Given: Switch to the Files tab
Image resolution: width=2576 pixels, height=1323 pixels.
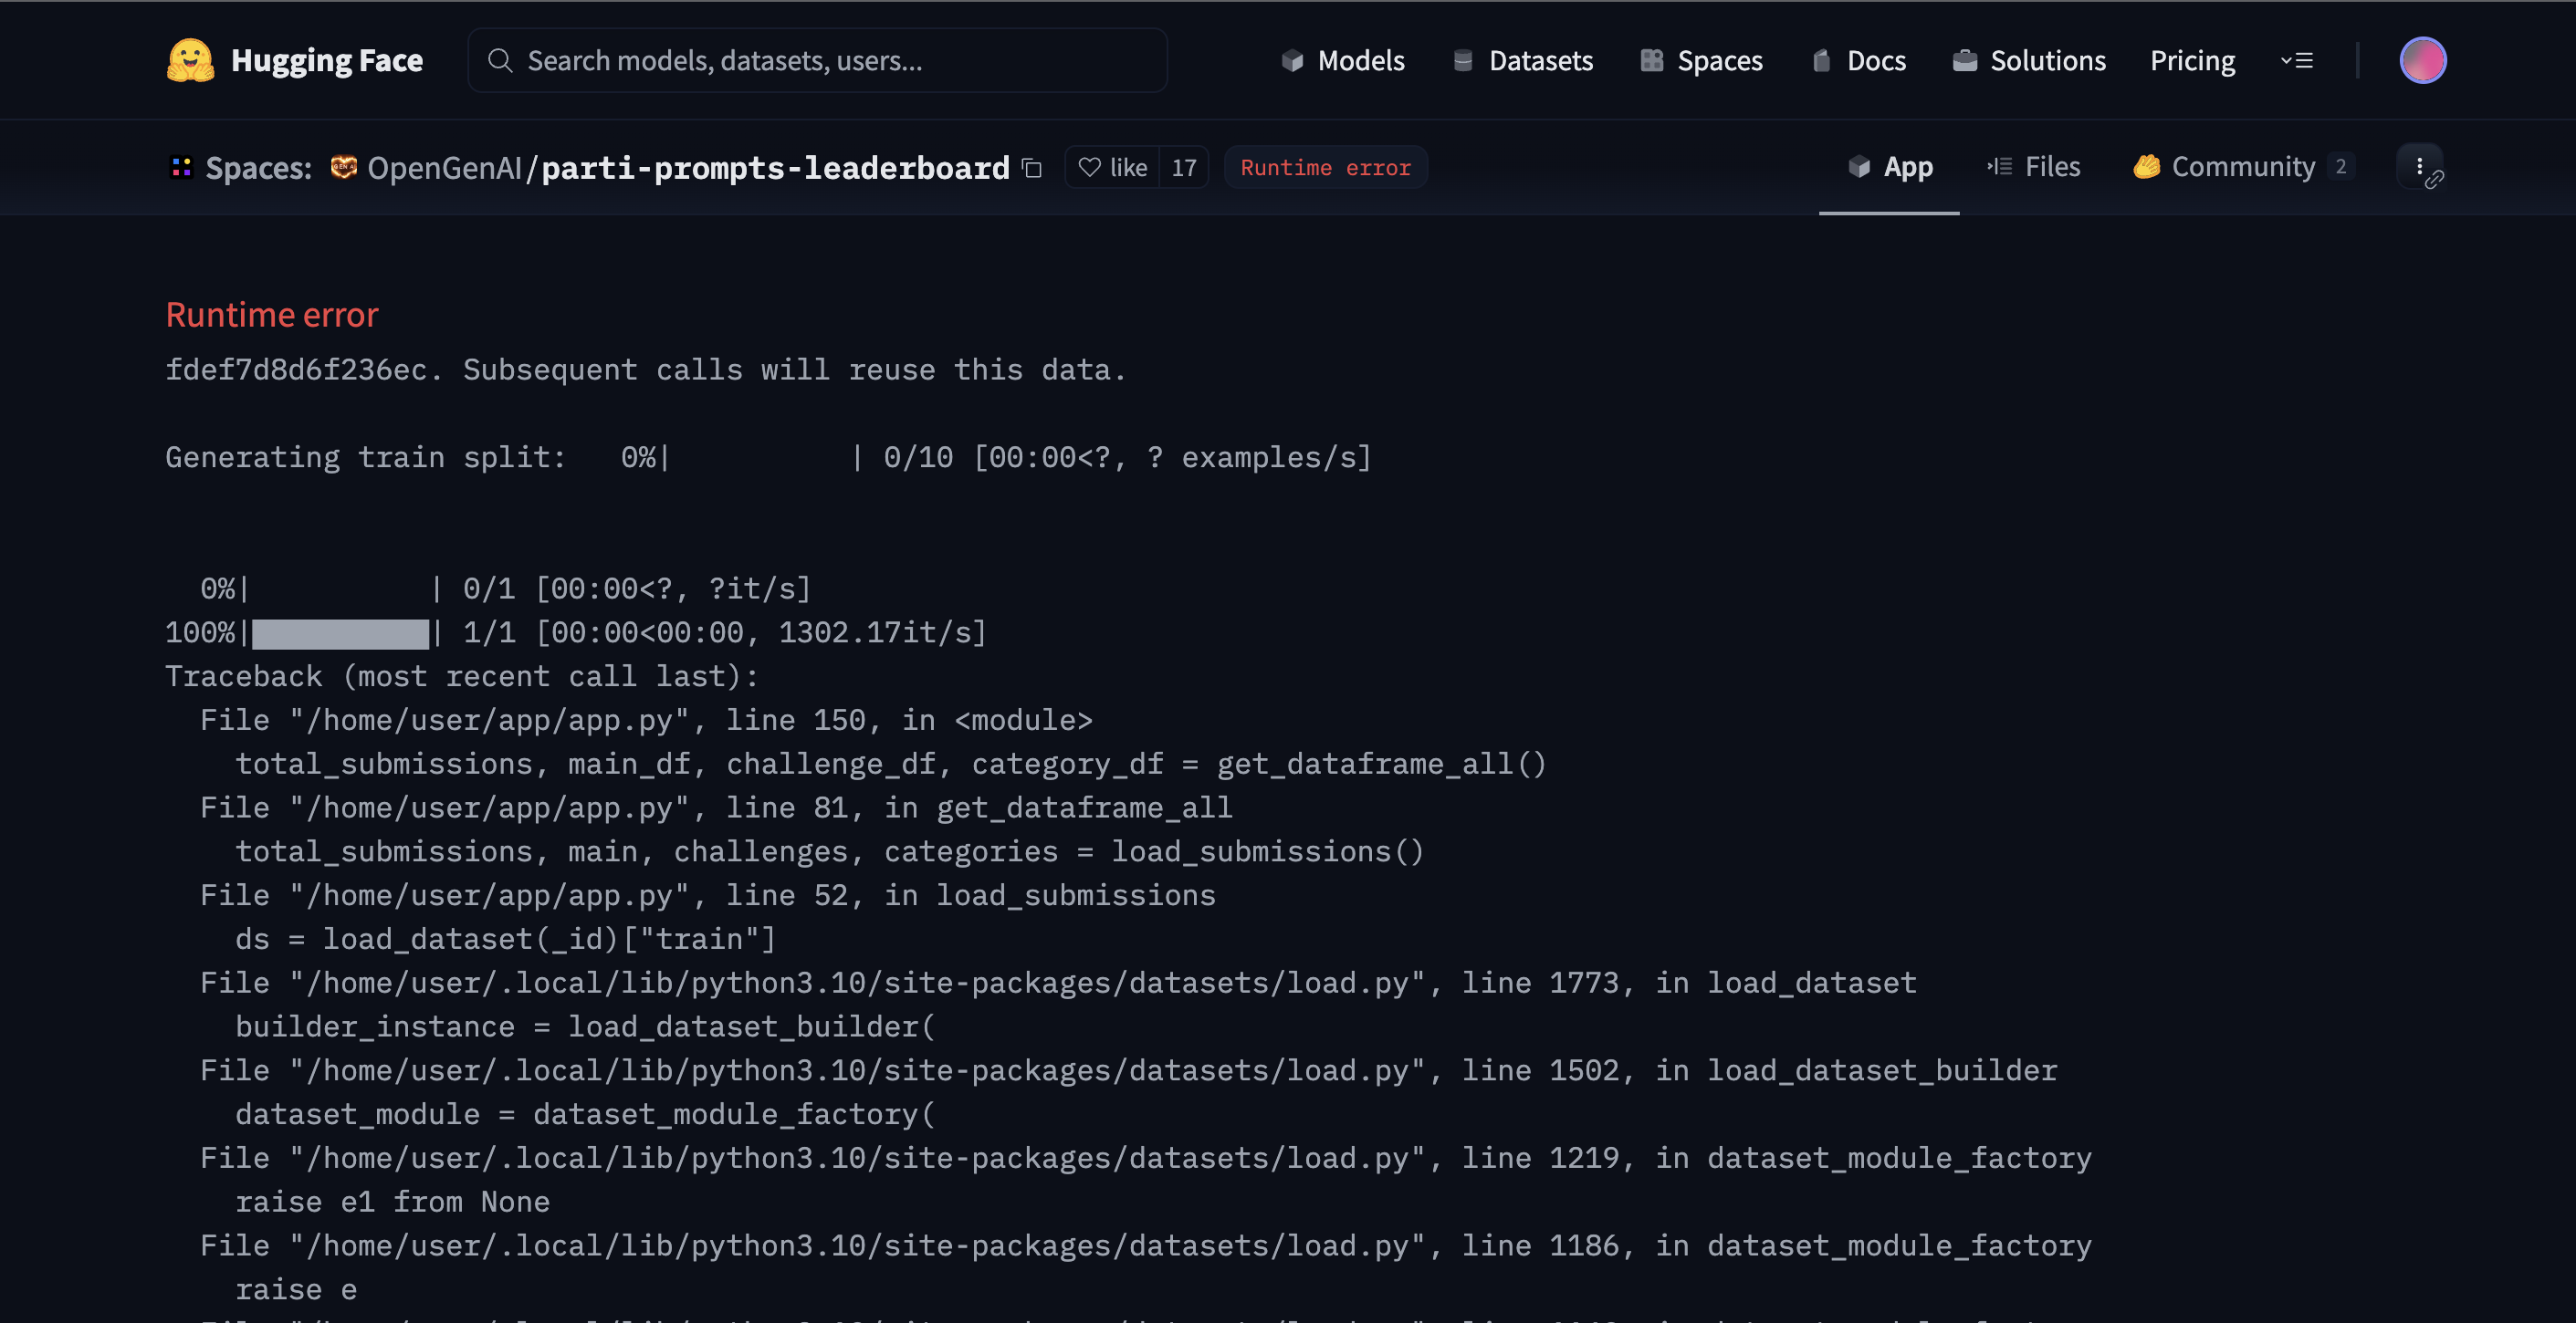Looking at the screenshot, I should point(2034,167).
